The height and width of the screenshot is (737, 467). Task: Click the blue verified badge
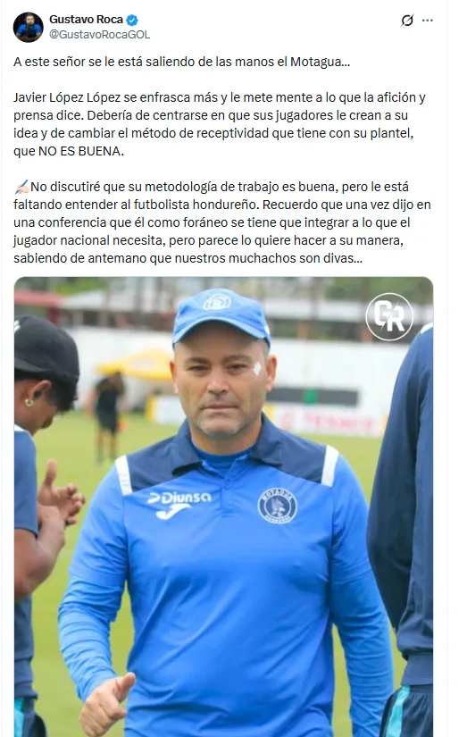point(132,21)
